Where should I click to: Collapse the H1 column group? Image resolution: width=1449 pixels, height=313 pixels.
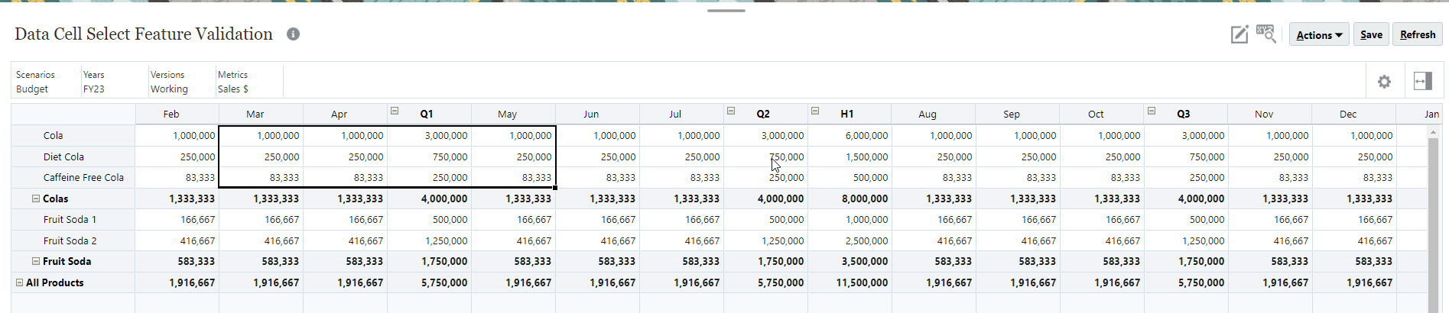click(x=815, y=111)
